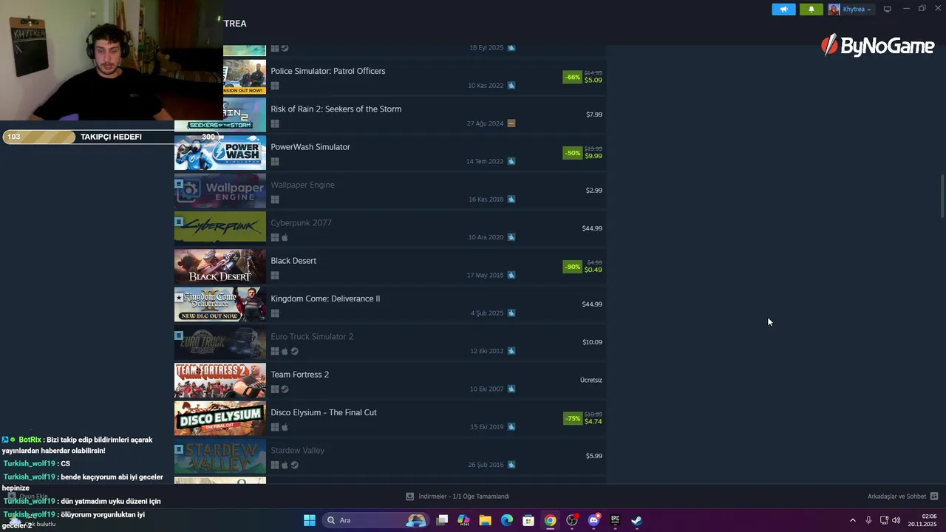The width and height of the screenshot is (946, 532).
Task: Click the thumbs-up review icon for Stardew Valley
Action: coord(511,465)
